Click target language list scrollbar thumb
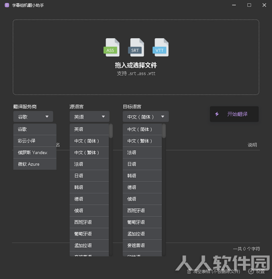The height and width of the screenshot is (279, 272). [x=164, y=131]
